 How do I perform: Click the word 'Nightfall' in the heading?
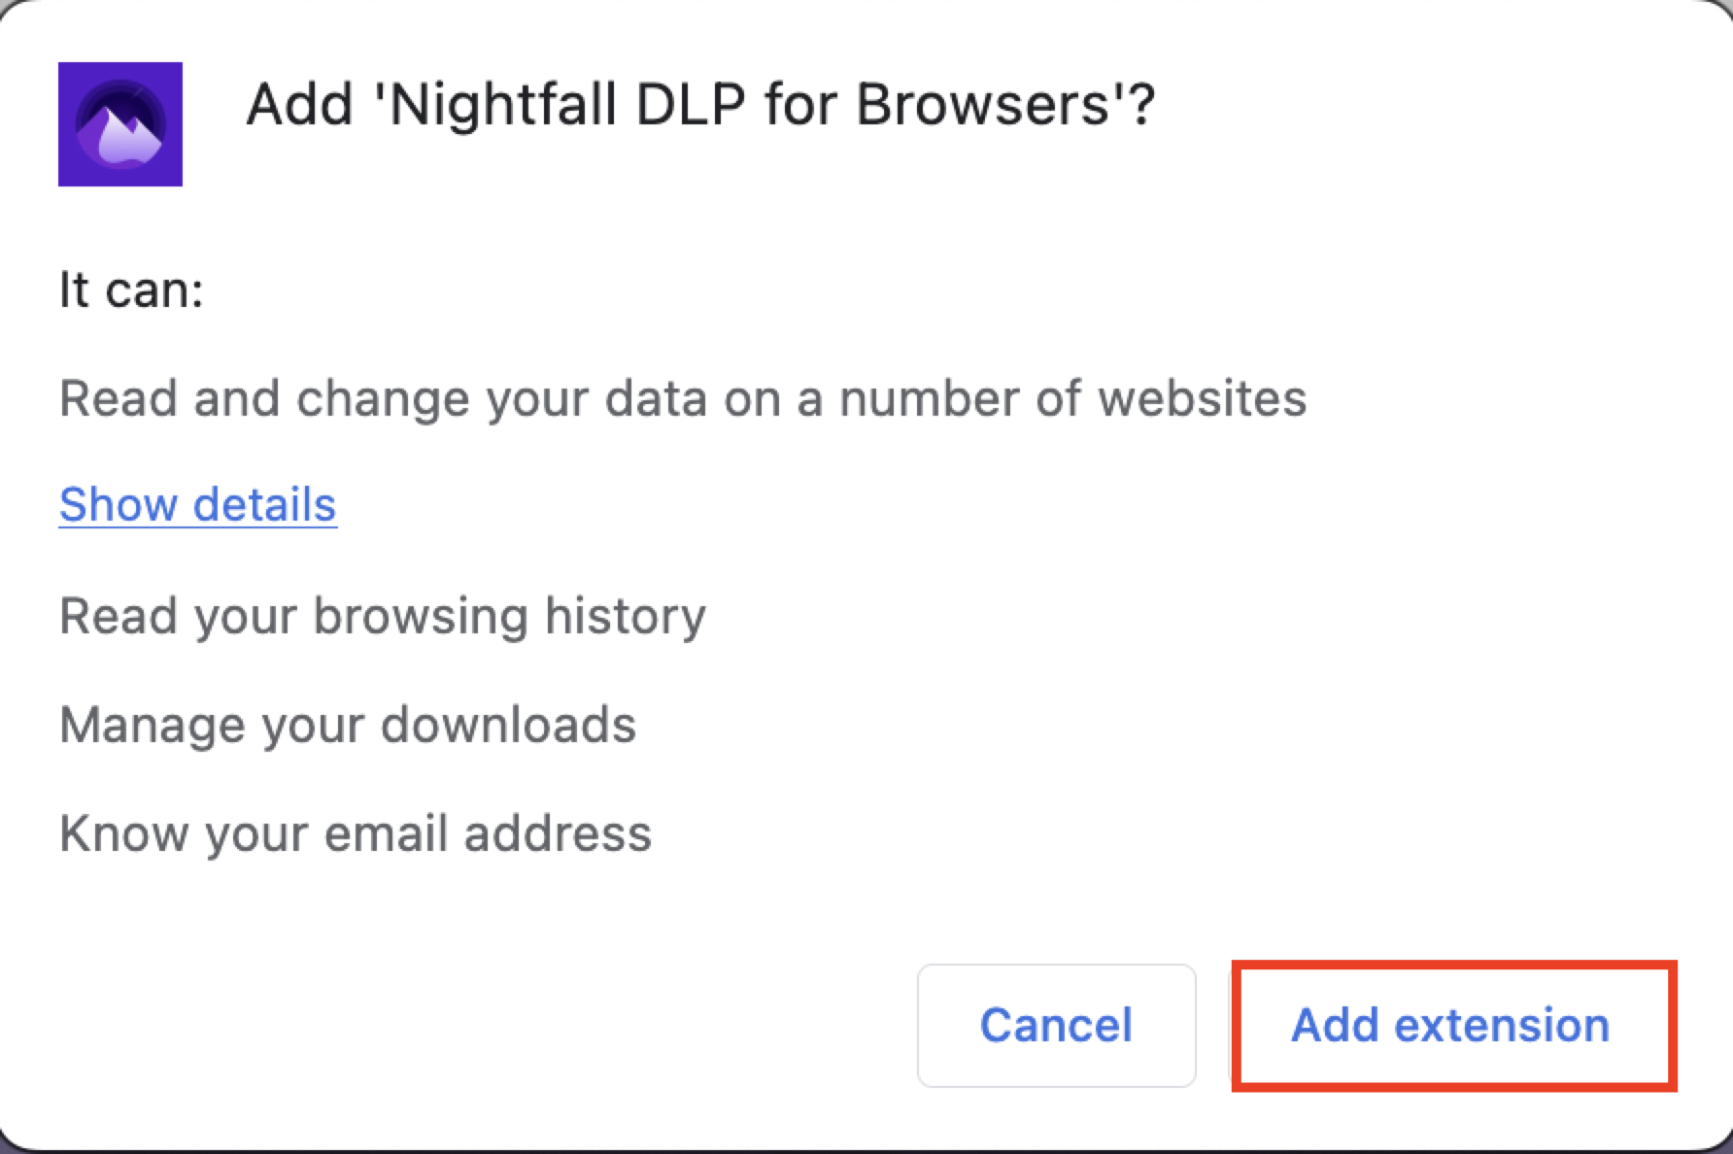click(503, 105)
